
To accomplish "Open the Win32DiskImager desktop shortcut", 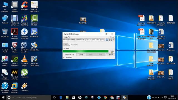I will pyautogui.click(x=34, y=46).
